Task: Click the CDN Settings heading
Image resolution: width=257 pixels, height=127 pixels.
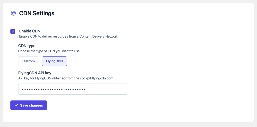Action: [x=37, y=13]
